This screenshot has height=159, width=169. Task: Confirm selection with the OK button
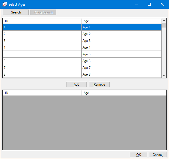pos(139,155)
